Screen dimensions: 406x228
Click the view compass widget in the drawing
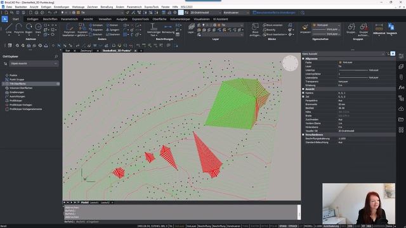click(x=291, y=63)
